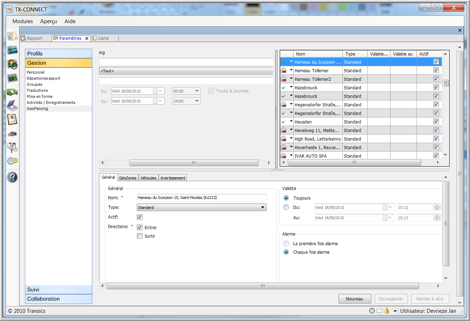The width and height of the screenshot is (470, 321).
Task: Click the geofence list horizontal scrollbar
Action: pyautogui.click(x=354, y=163)
